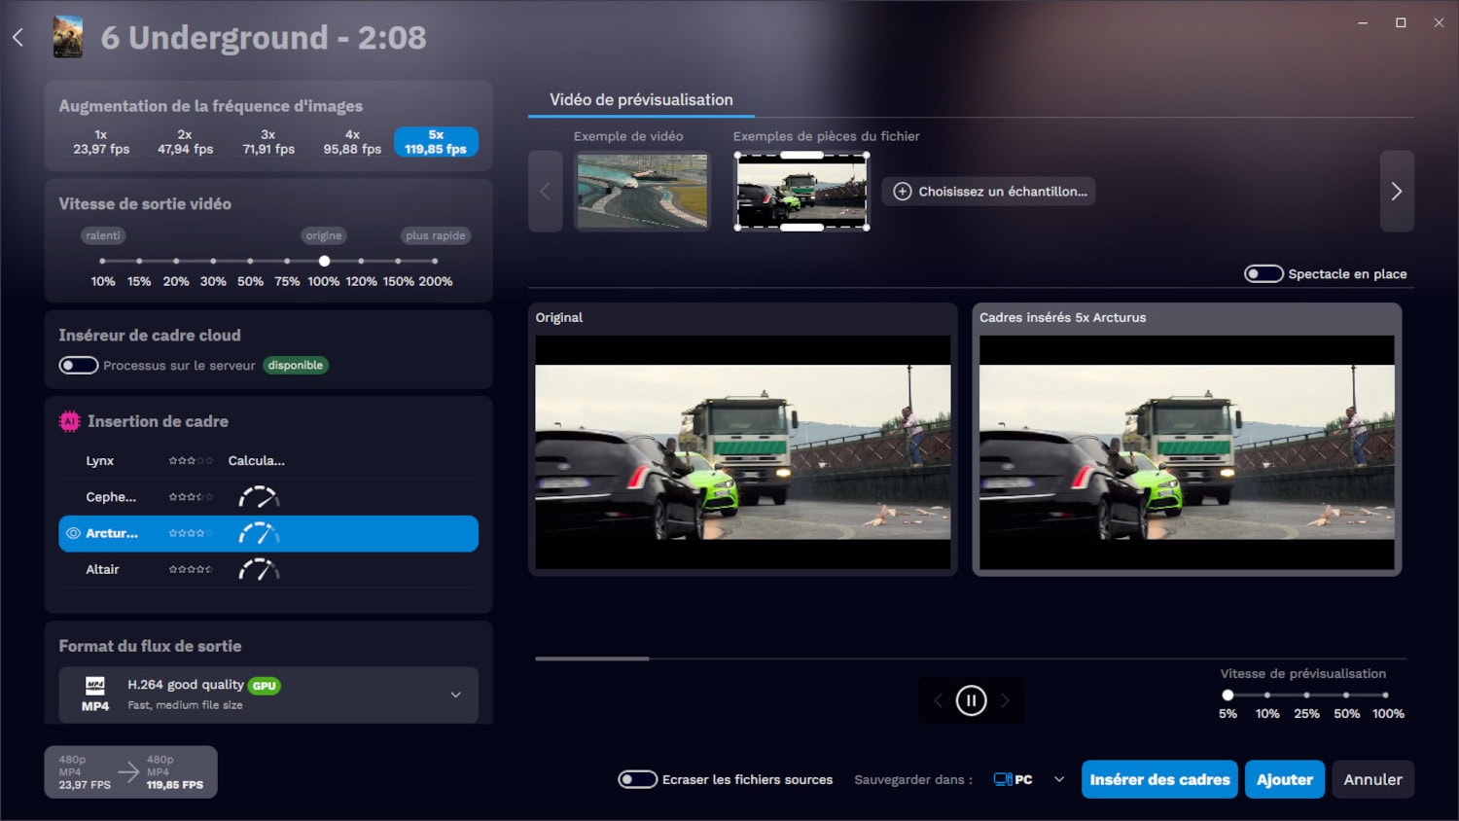
Task: Select the 2x 47,94 fps option
Action: 185,142
